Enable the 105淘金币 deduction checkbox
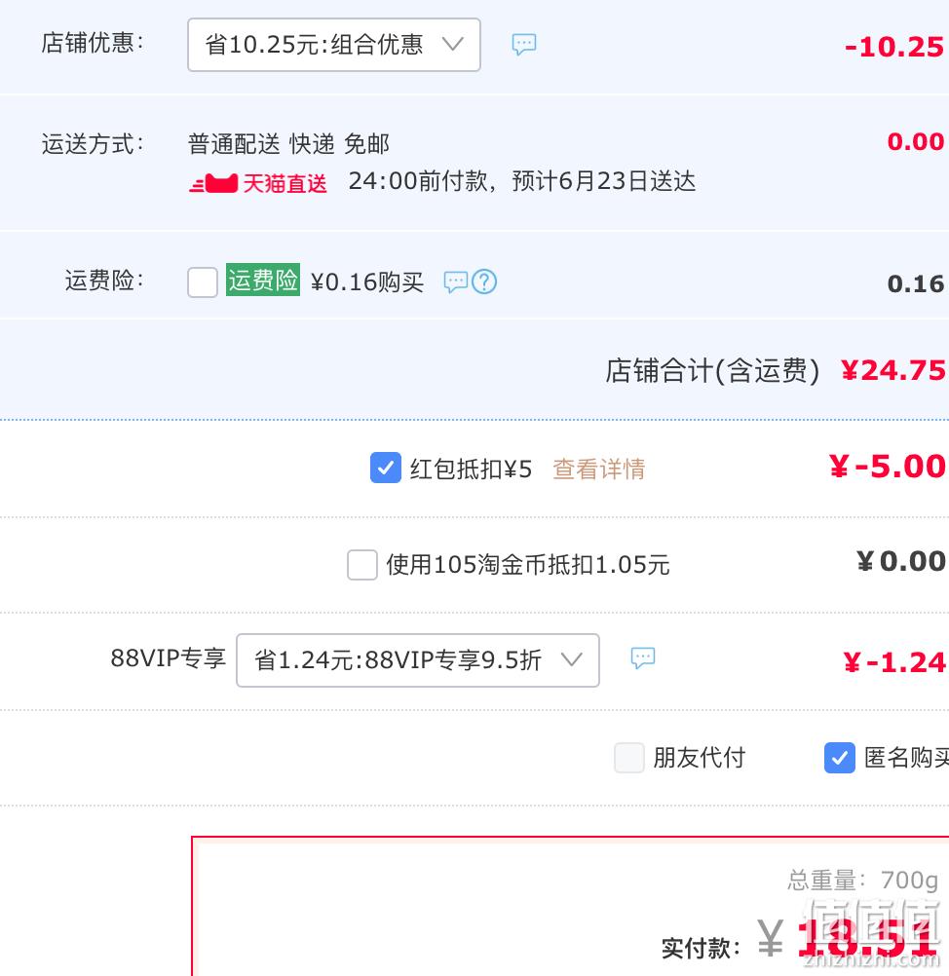 [362, 565]
